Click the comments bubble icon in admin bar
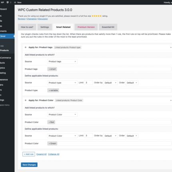Screen dimensions: 172x172 coord(8,2)
